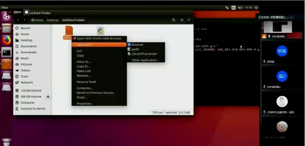Open Downloads in the sidebar
The height and width of the screenshot is (146, 305).
[x=28, y=52]
